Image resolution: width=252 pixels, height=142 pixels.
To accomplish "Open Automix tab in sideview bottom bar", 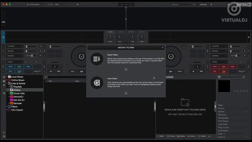I will coord(191,136).
